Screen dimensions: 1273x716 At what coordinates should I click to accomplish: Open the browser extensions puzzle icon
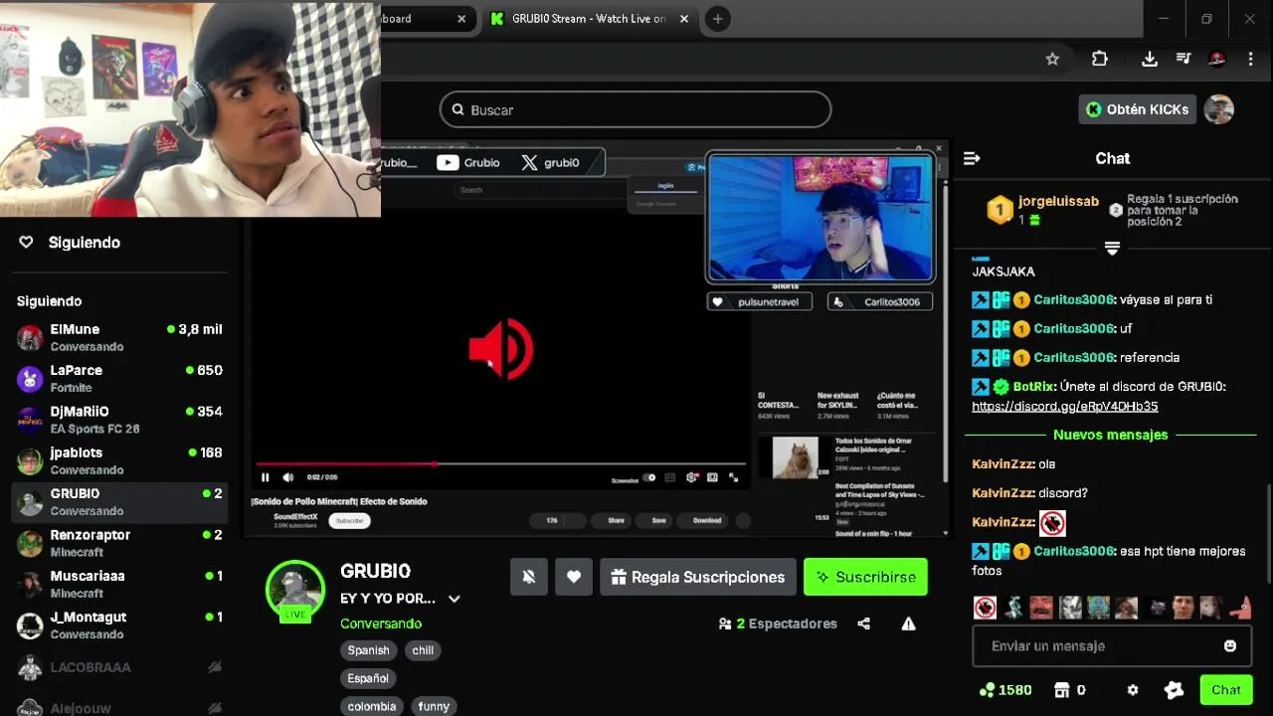coord(1099,59)
